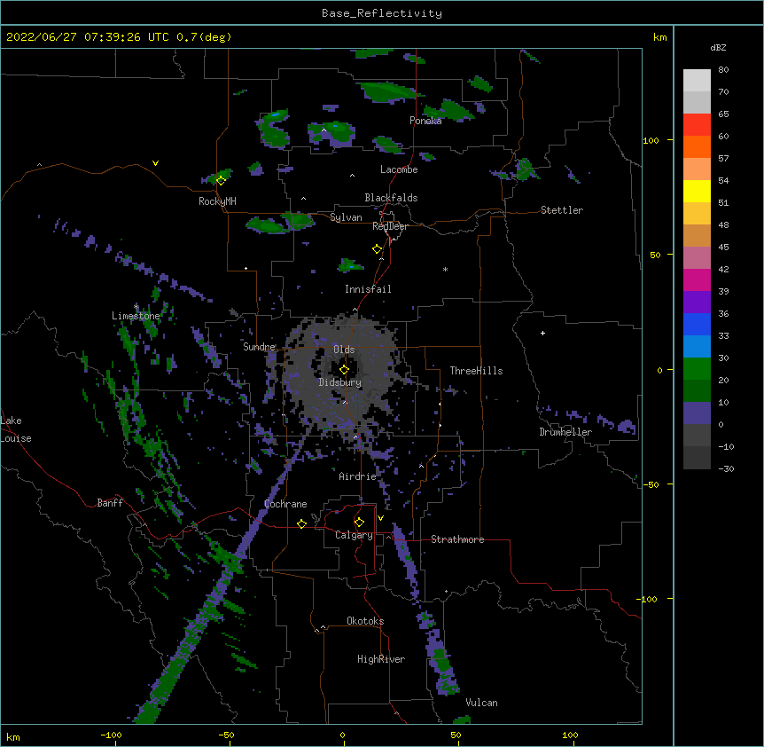Click the yellow diamond marker at Olds-Didsbury radar site
Viewport: 764px width, 747px height.
[344, 370]
